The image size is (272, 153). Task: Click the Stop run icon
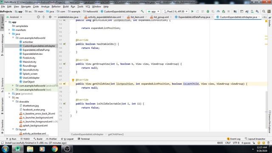[x=229, y=11]
